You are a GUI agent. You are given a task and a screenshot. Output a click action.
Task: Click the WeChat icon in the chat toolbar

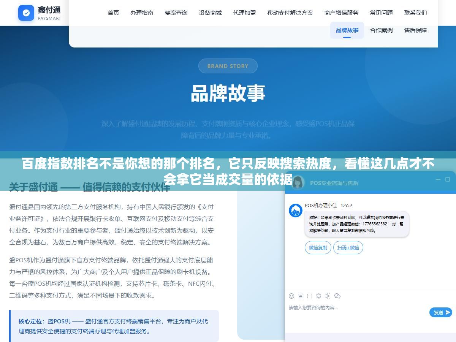[337, 296]
